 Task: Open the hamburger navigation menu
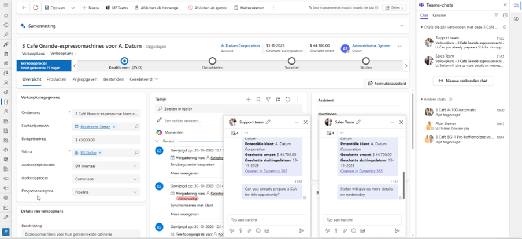click(x=6, y=5)
